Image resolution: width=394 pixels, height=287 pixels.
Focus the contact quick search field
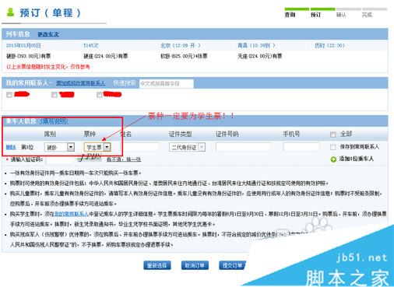[167, 83]
